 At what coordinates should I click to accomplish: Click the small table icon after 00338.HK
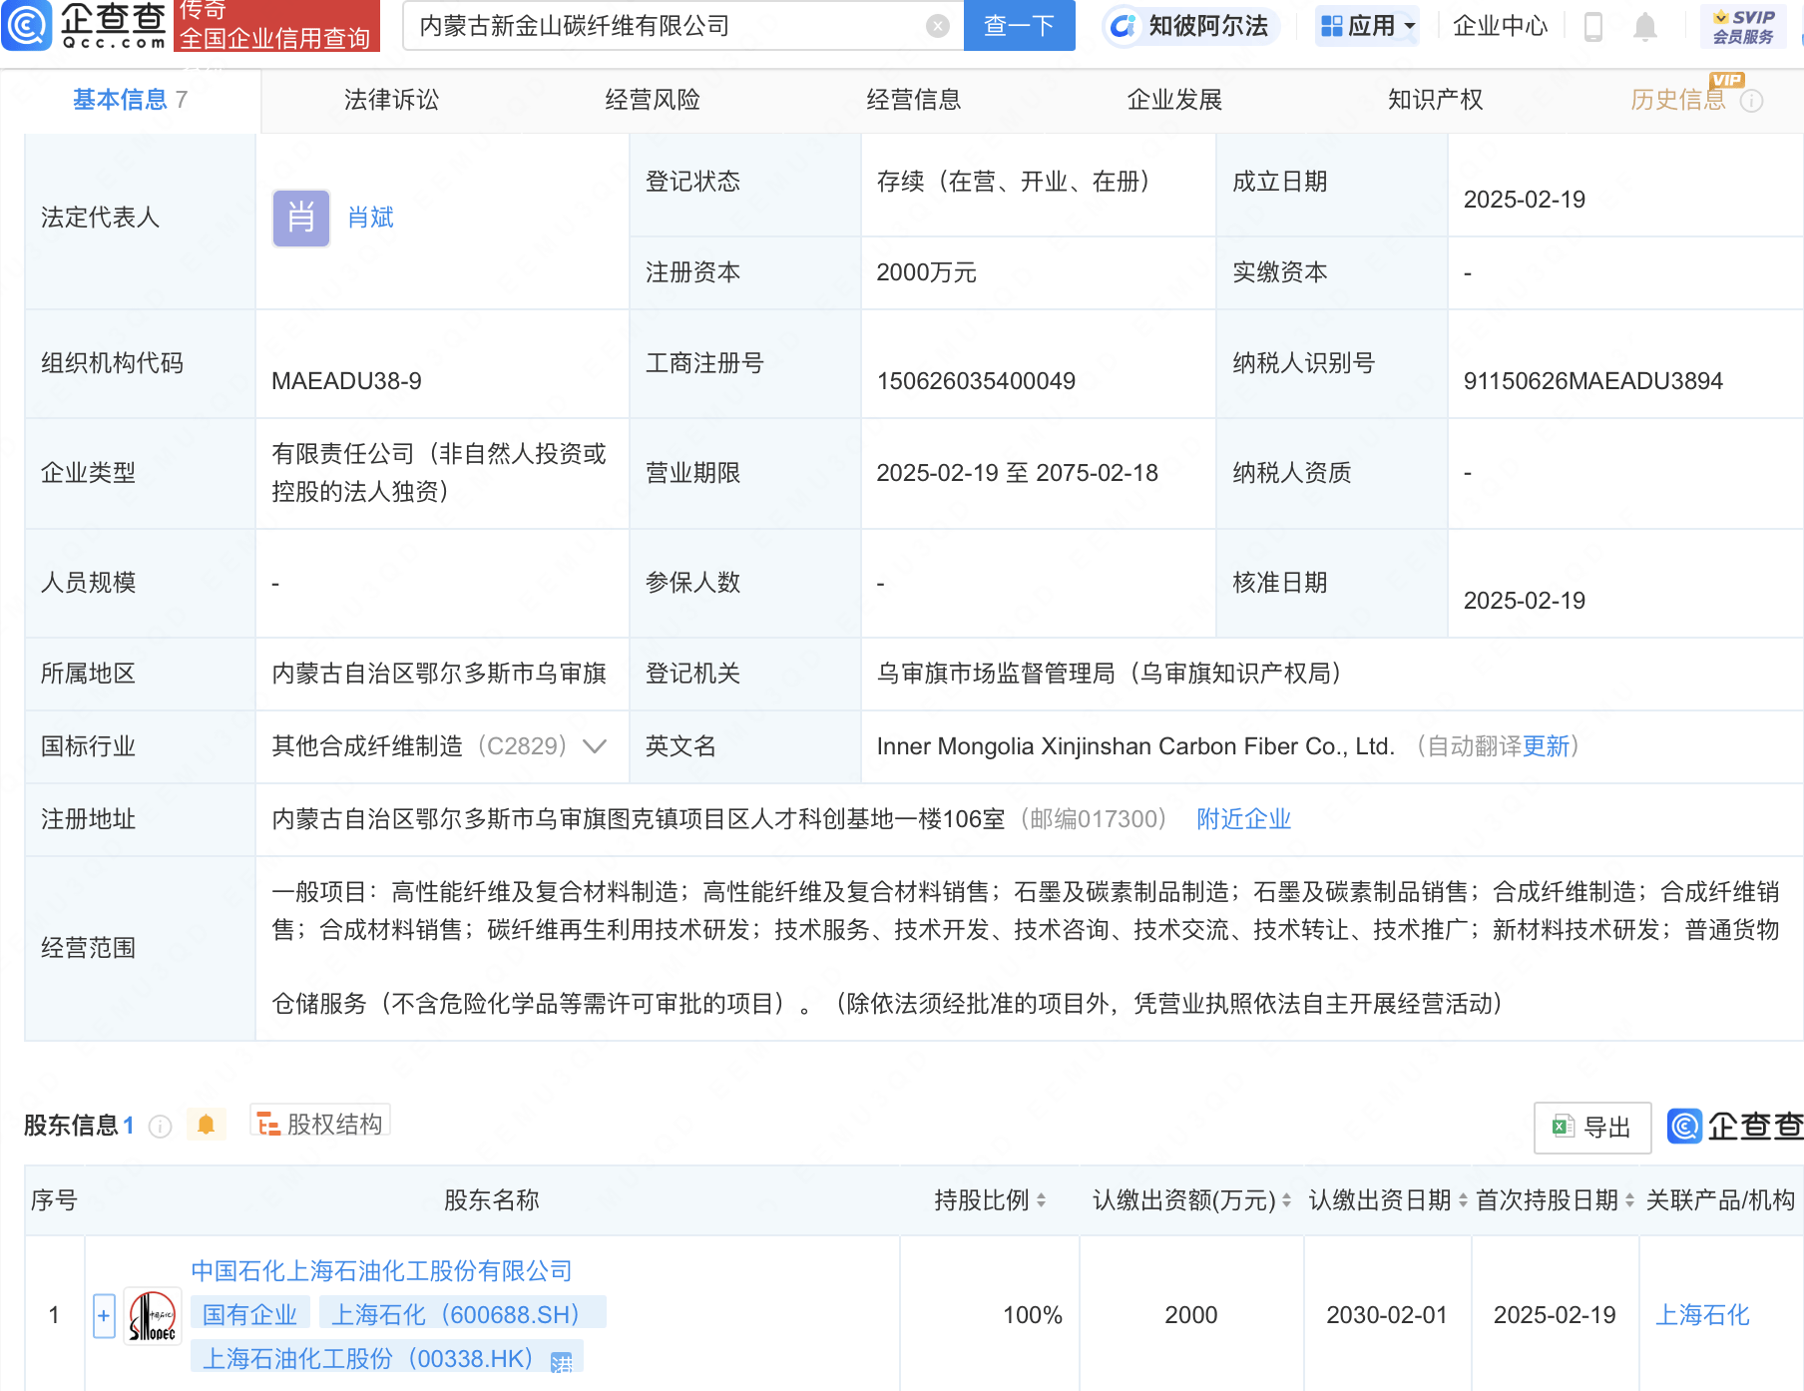pyautogui.click(x=561, y=1361)
